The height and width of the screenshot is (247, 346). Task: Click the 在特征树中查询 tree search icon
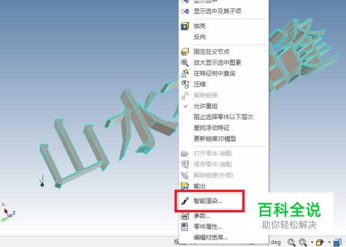click(185, 73)
